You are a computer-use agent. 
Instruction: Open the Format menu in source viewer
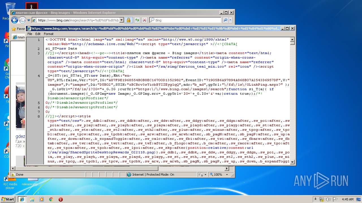tap(49, 34)
